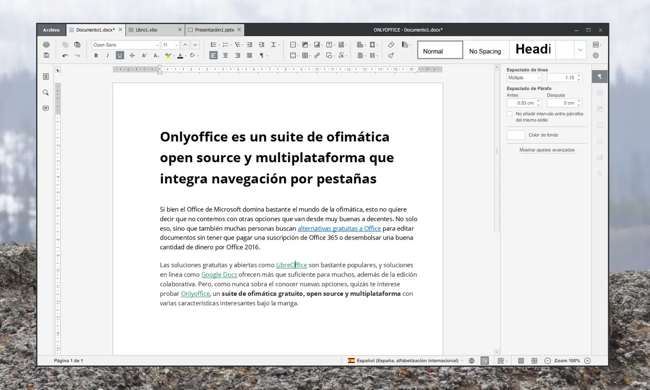Viewport: 650px width, 390px height.
Task: Expand the styles gallery chevron
Action: click(580, 49)
